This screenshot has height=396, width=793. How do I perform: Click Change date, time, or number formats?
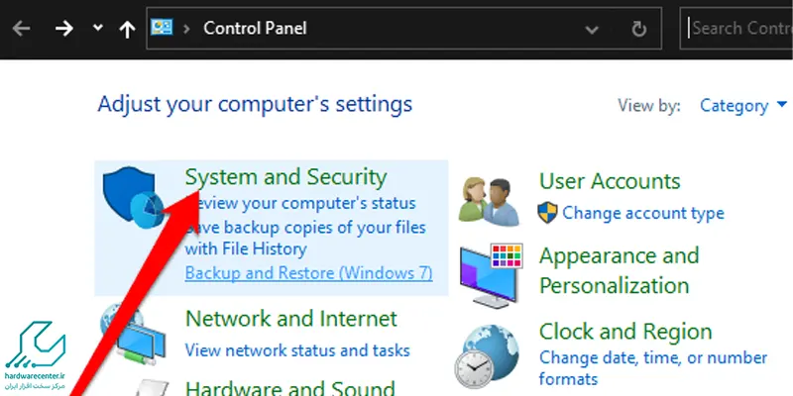[653, 368]
